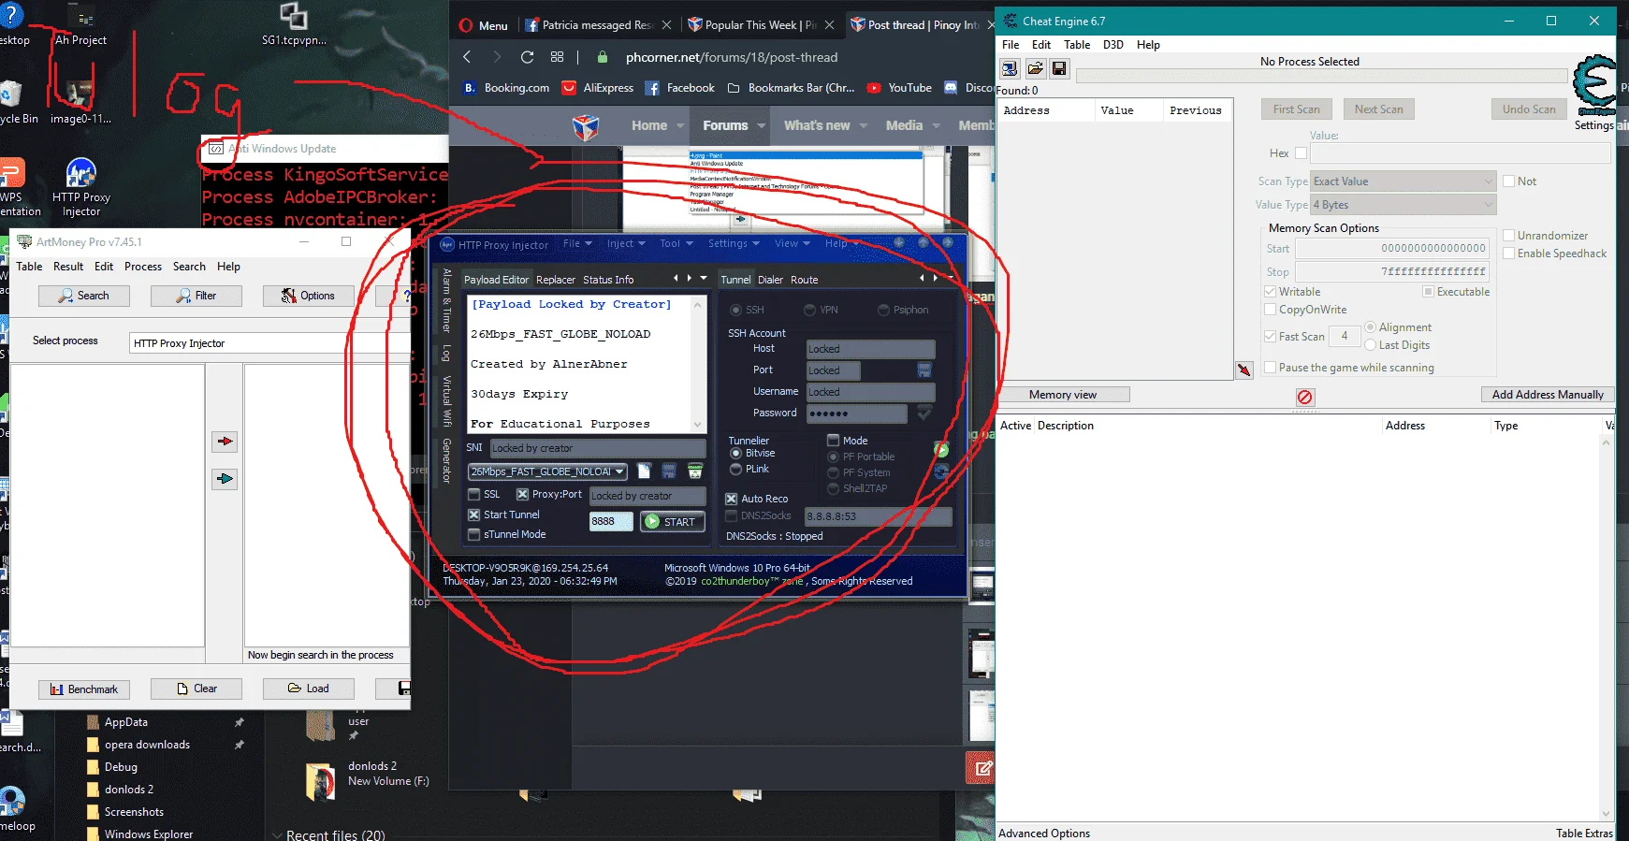
Task: Open the process list in Cheat Engine
Action: tap(1010, 68)
